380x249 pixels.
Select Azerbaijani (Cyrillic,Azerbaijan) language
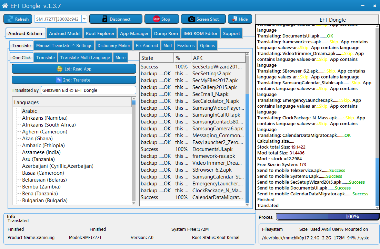click(x=58, y=166)
